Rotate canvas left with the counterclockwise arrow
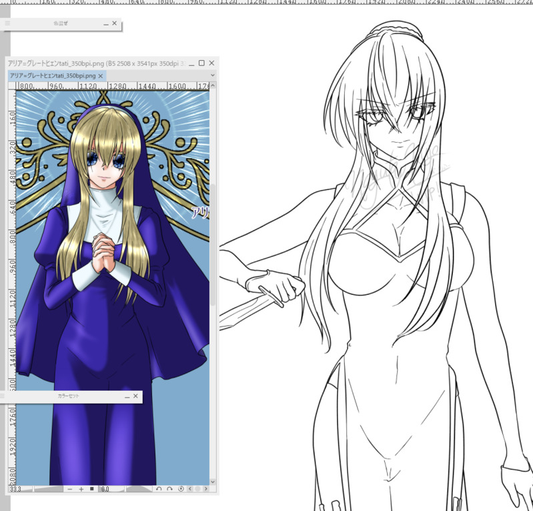The height and width of the screenshot is (511, 533). point(158,489)
